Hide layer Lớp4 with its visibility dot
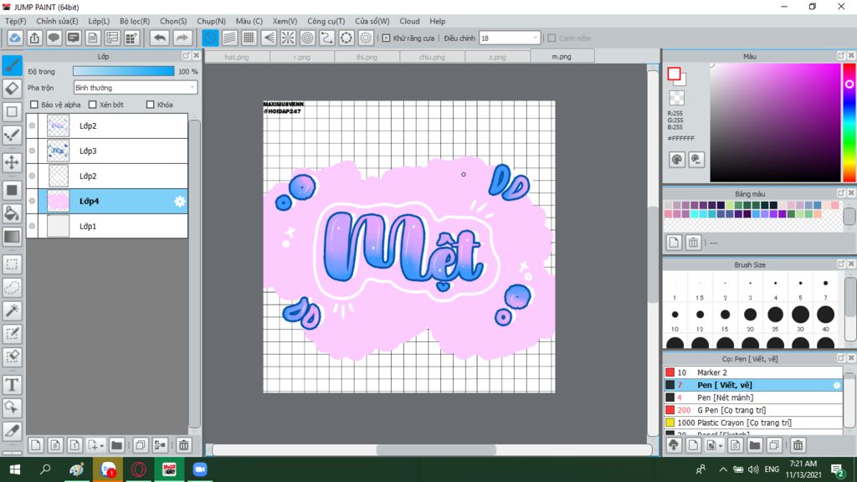Image resolution: width=857 pixels, height=482 pixels. 33,201
